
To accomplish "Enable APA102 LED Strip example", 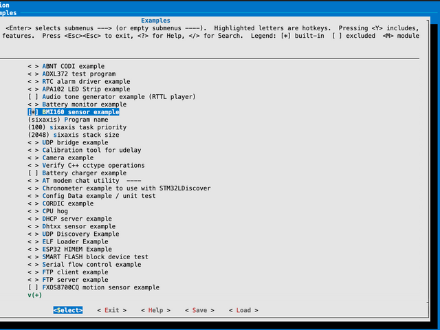I will [x=79, y=89].
